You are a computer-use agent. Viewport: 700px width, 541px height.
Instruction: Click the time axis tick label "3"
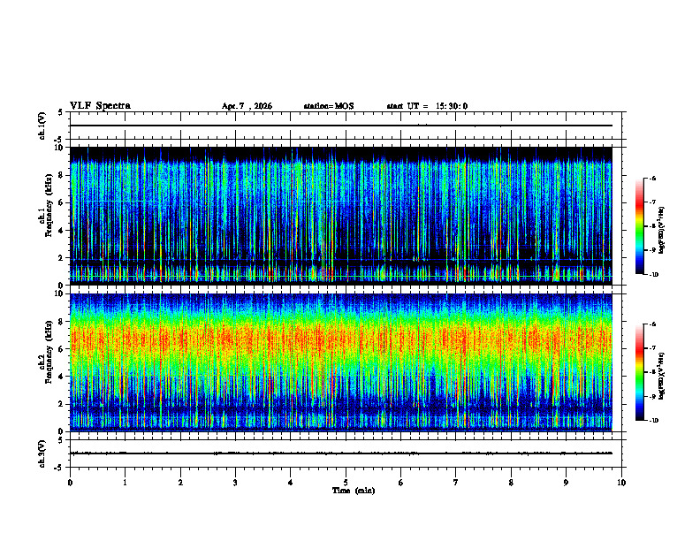[x=235, y=483]
